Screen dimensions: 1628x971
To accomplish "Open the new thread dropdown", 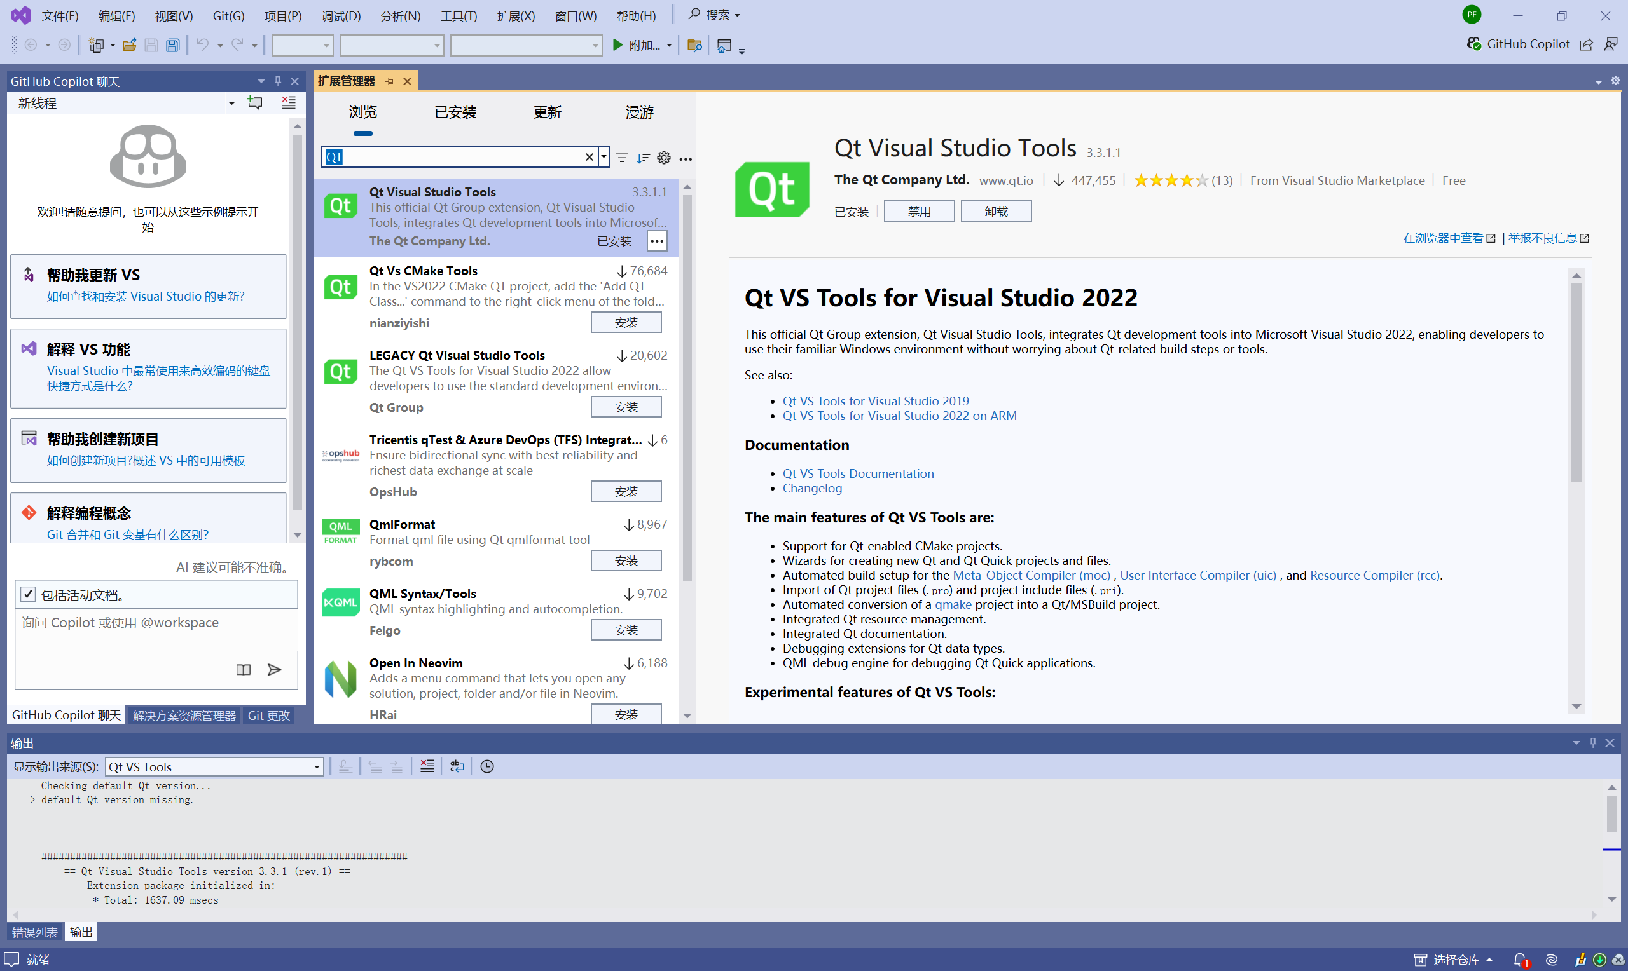I will (x=231, y=104).
